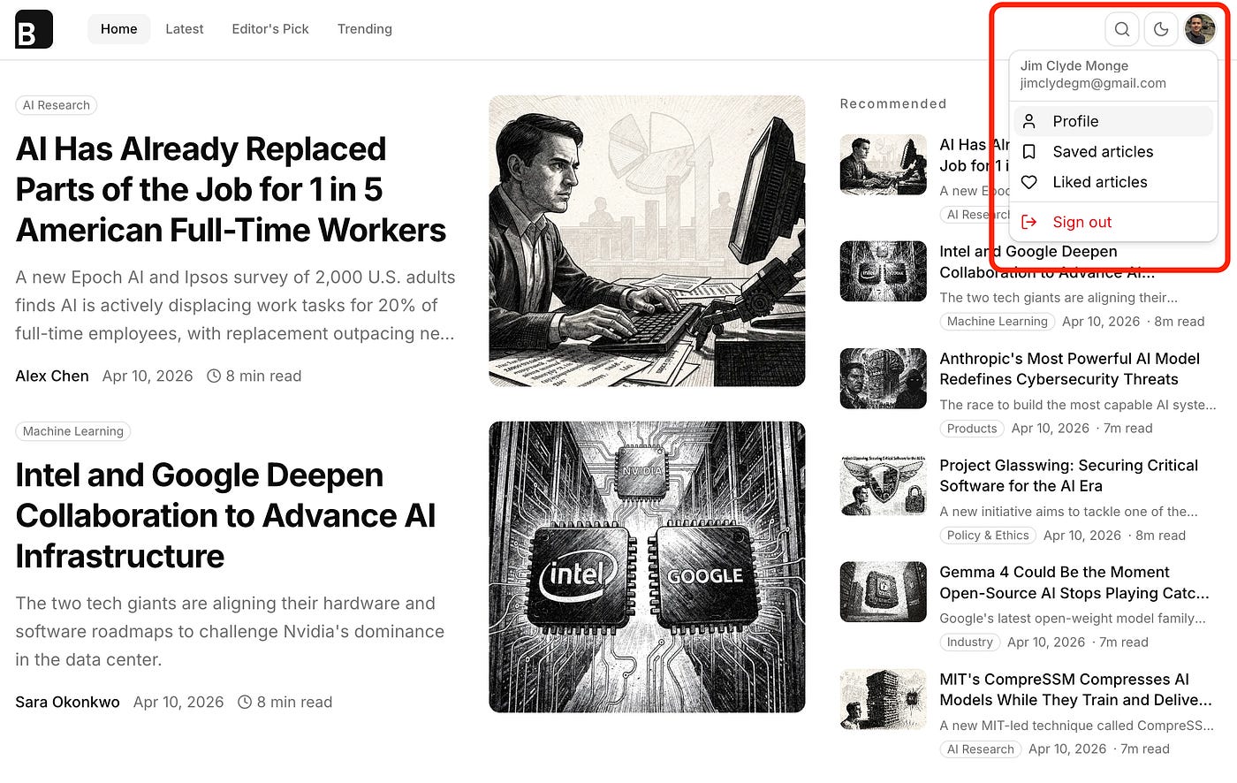Click the AI Research tag on main article
Viewport: 1237px width, 783px height.
click(x=57, y=105)
